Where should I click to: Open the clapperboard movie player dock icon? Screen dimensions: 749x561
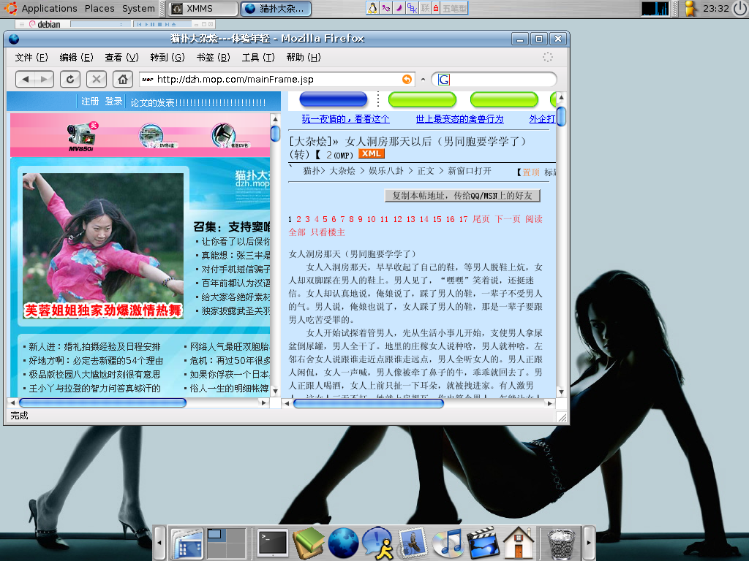[x=483, y=543]
